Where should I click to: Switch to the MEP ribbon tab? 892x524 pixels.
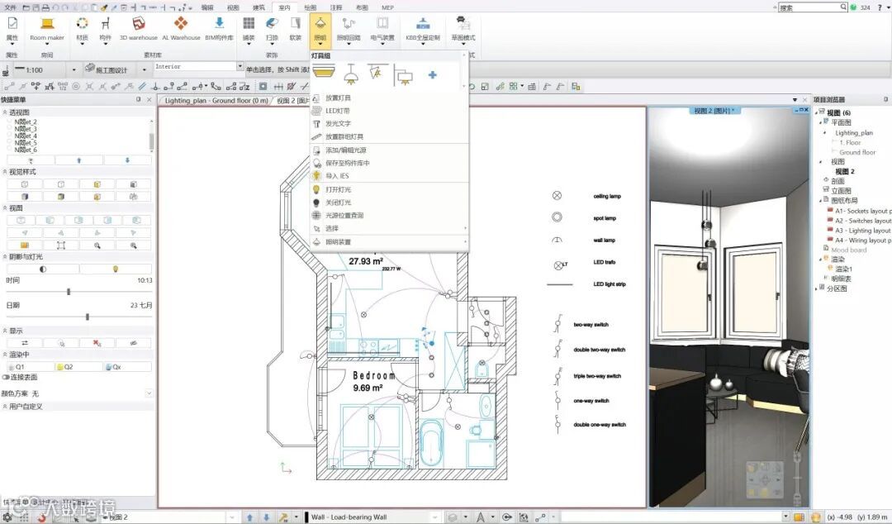point(387,7)
